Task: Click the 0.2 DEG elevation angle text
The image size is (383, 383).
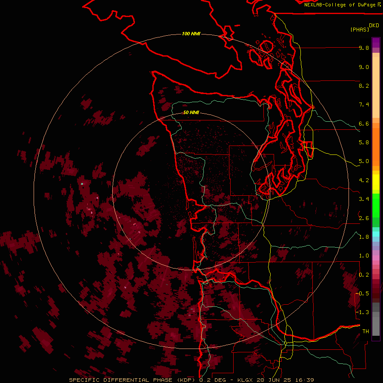Action: tap(212, 380)
